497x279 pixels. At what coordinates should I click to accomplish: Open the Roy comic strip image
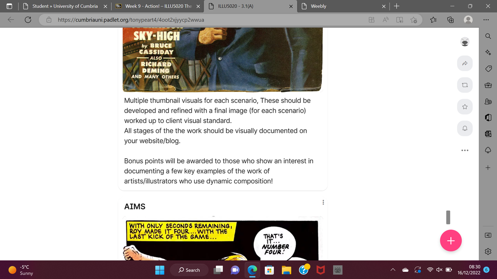(x=222, y=239)
